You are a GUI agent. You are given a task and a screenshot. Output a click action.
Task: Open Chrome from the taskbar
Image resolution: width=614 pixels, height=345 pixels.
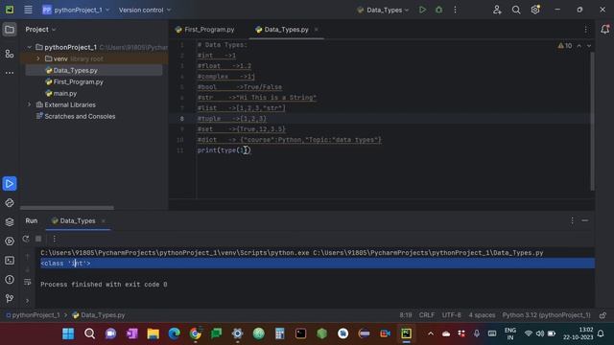click(x=195, y=333)
